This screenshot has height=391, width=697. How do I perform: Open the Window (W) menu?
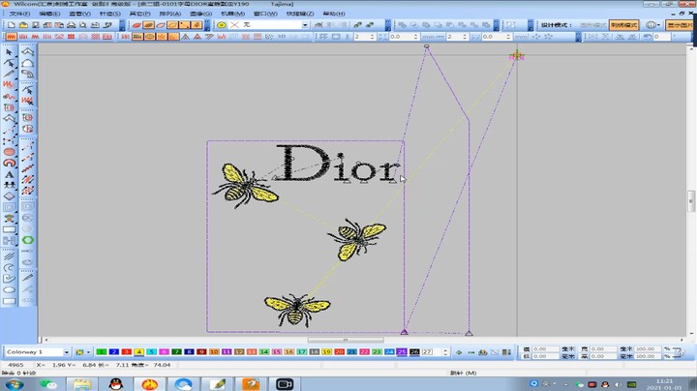[x=265, y=14]
